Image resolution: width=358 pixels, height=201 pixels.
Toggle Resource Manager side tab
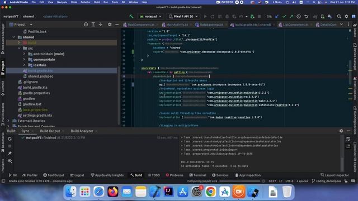(x=3, y=39)
